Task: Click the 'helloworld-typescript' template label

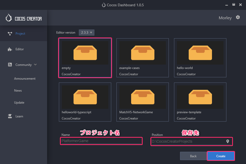Action: 76,112
